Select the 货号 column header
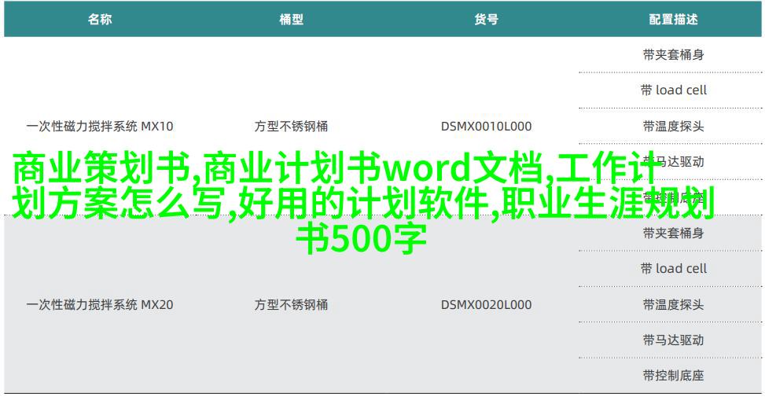The image size is (765, 397). (486, 20)
